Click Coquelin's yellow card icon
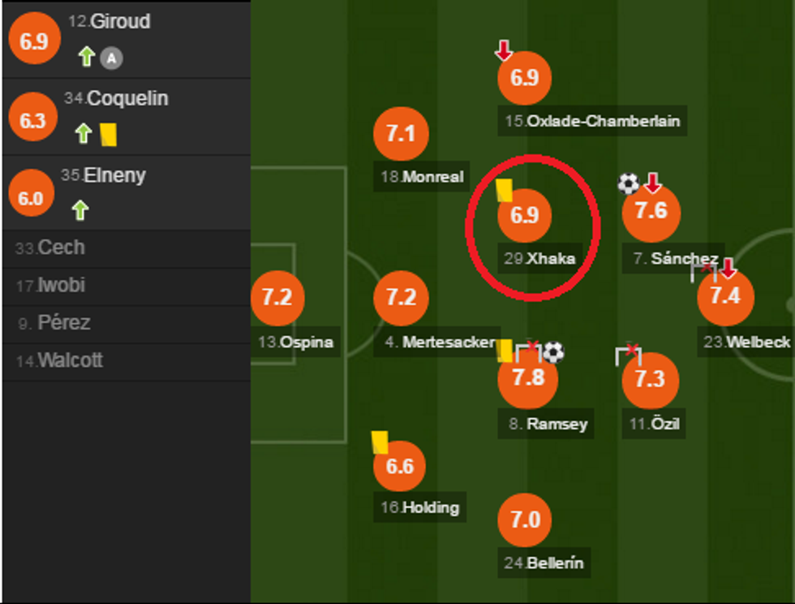 [109, 134]
